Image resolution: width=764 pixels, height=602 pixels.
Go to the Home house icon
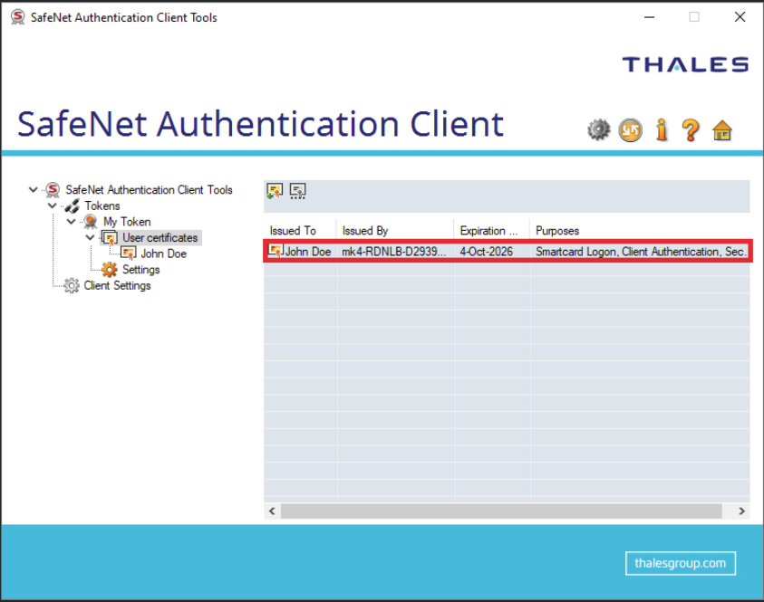[721, 130]
